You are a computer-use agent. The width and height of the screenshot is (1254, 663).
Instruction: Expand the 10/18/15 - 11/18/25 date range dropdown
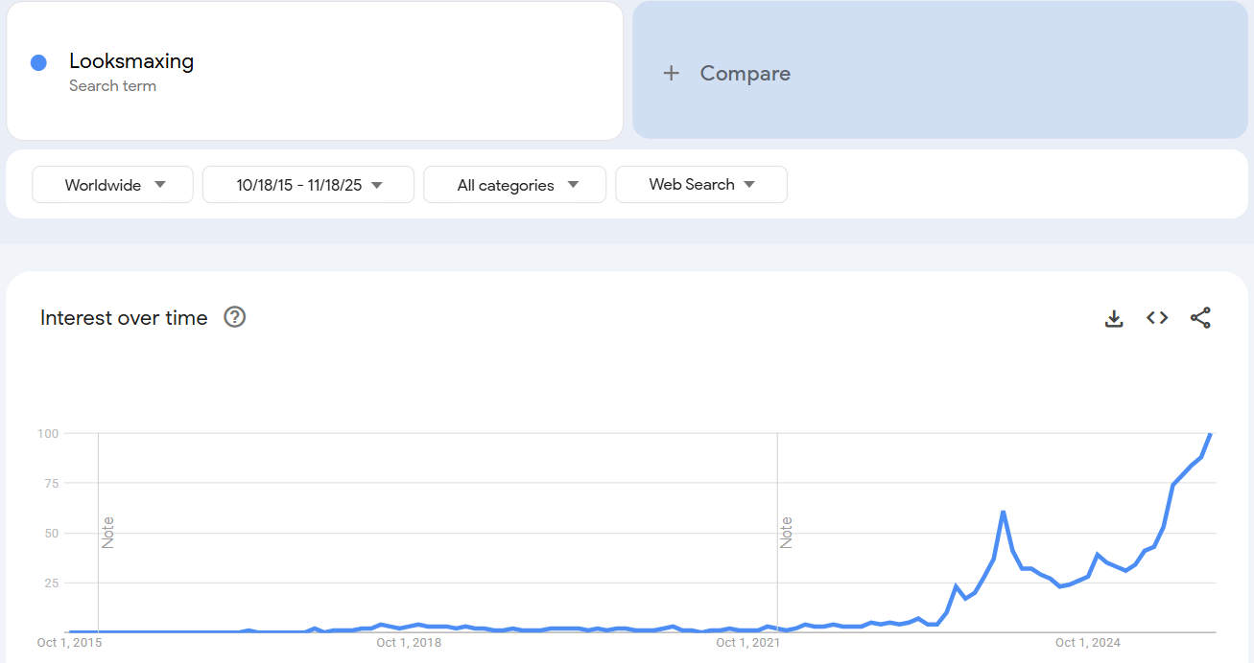pos(308,185)
